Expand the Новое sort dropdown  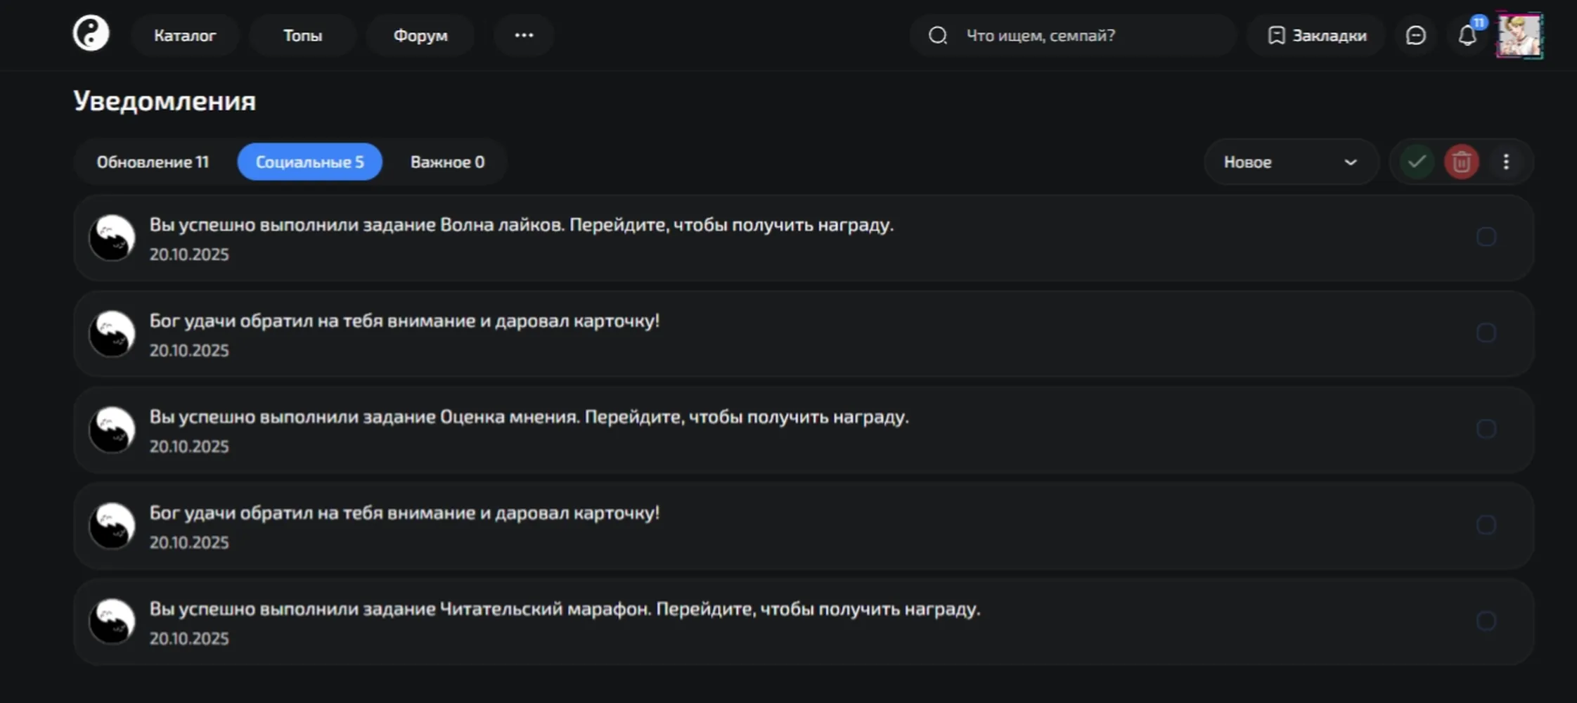pyautogui.click(x=1291, y=162)
